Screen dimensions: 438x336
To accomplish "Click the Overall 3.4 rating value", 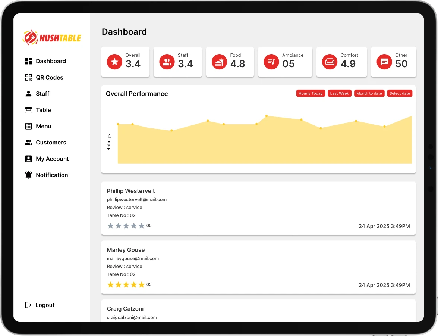I will click(133, 64).
